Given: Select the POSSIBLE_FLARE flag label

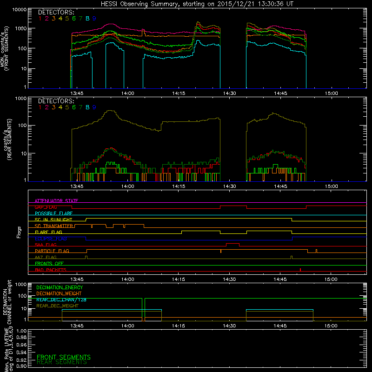Looking at the screenshot, I should point(53,213).
